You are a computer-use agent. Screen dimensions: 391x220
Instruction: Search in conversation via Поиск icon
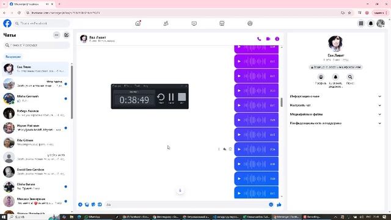350,77
